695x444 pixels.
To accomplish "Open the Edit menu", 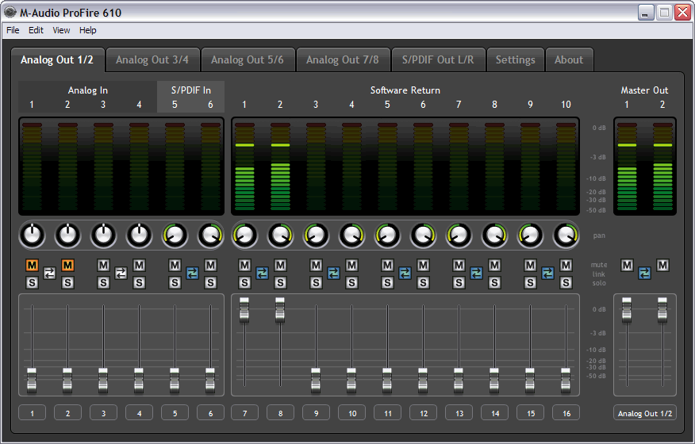I will [x=36, y=30].
